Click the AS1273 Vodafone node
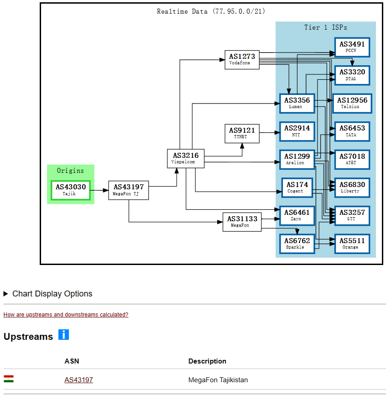386x395 pixels. pyautogui.click(x=242, y=60)
